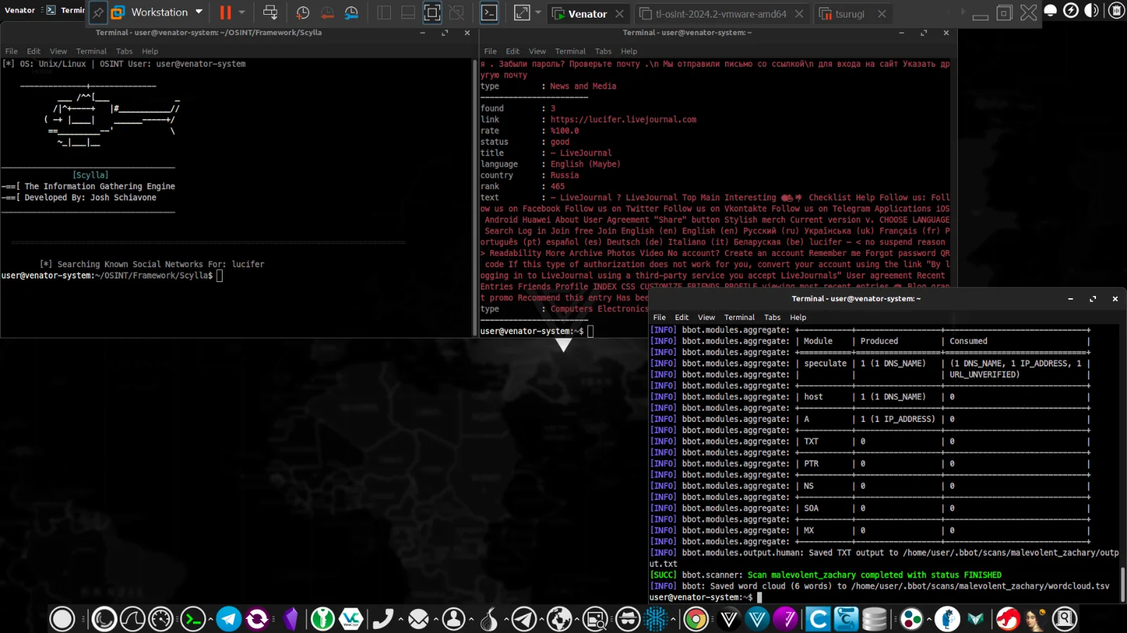Take a VM snapshot clock icon
Screen dimensions: 1127x633
point(303,13)
